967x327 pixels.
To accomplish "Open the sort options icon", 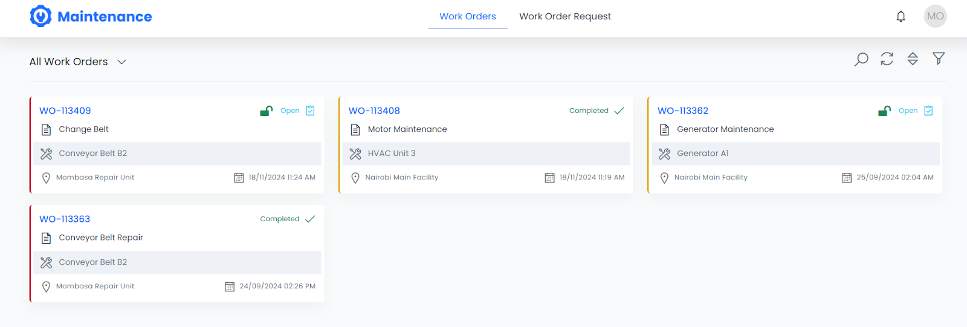I will click(x=913, y=59).
